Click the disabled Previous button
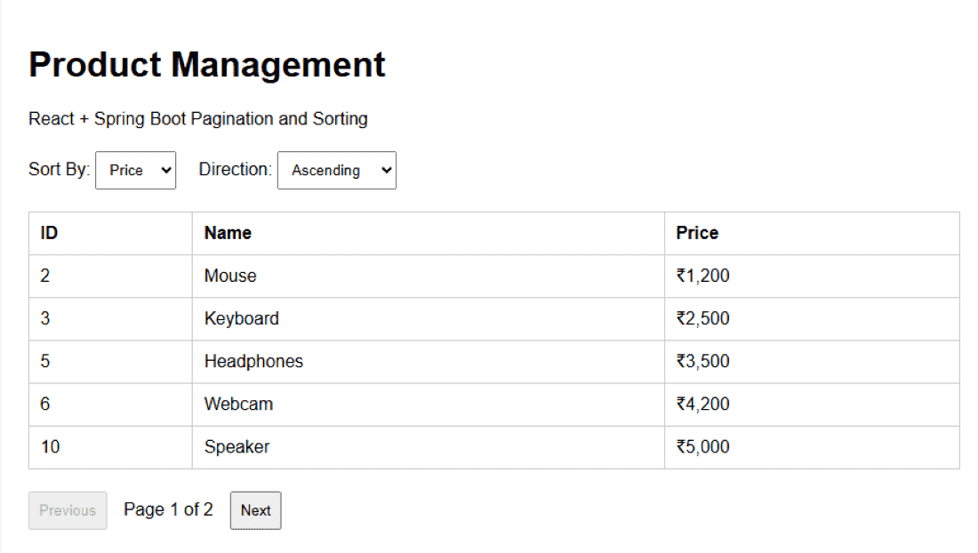978x553 pixels. click(68, 510)
